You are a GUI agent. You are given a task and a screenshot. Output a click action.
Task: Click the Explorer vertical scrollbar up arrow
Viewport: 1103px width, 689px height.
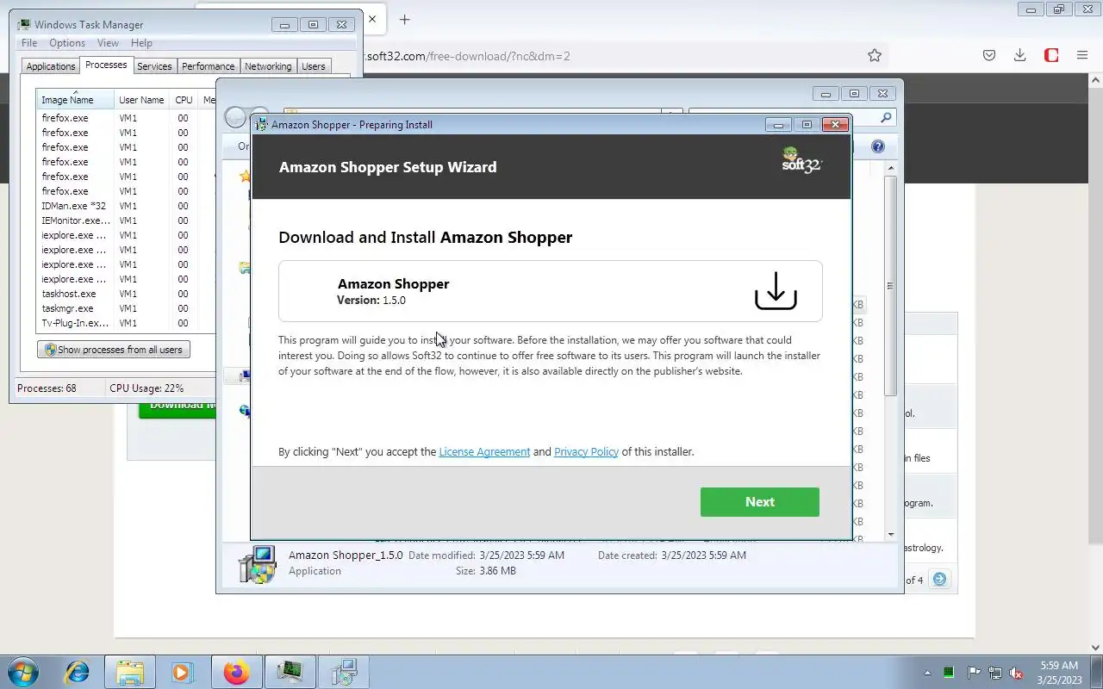pyautogui.click(x=891, y=167)
